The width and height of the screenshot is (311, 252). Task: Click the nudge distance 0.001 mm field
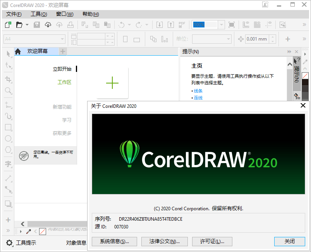[x=258, y=39]
